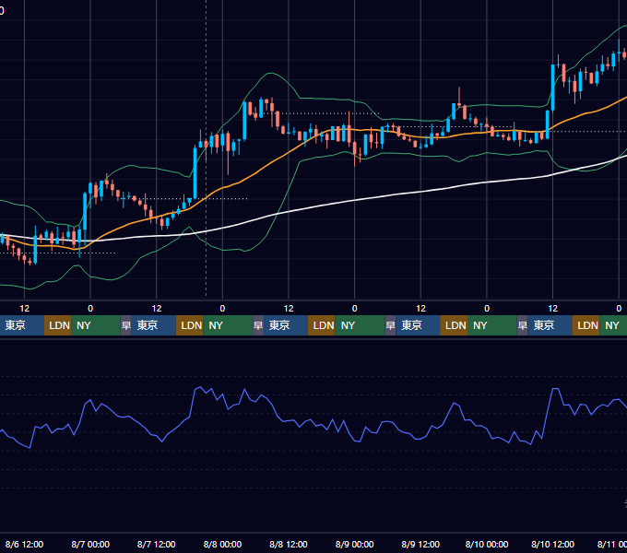Click the 8/10 00:00 date label

pos(487,544)
